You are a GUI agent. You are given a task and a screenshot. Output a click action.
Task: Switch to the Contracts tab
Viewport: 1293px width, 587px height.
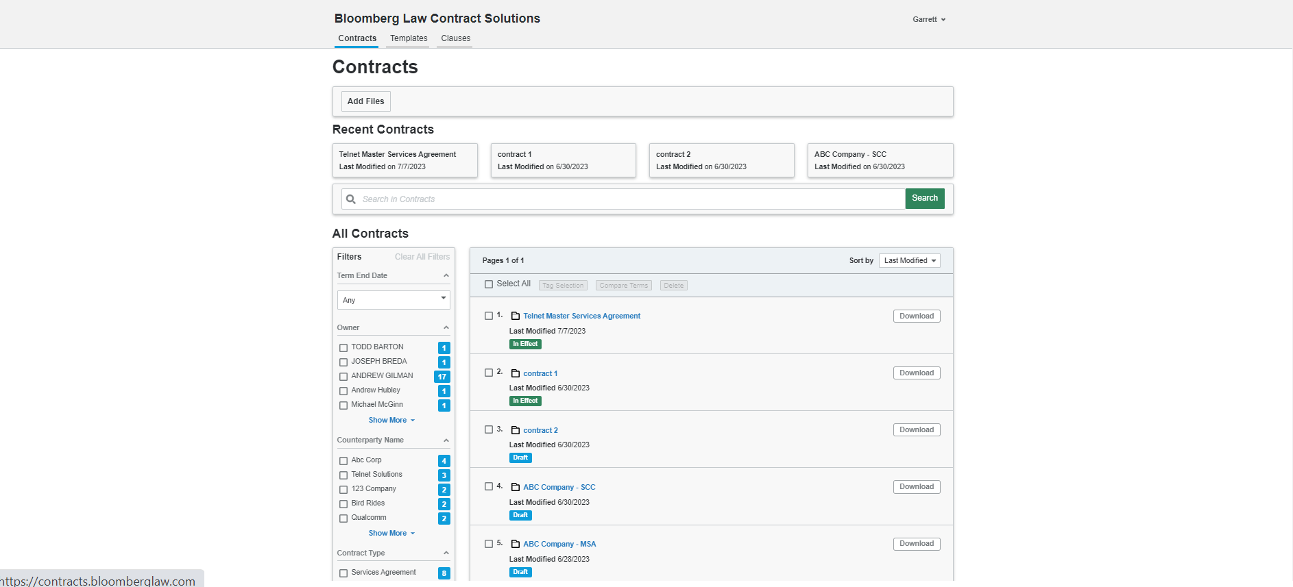click(x=357, y=38)
